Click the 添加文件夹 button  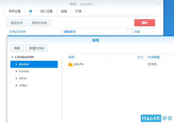pos(39,23)
